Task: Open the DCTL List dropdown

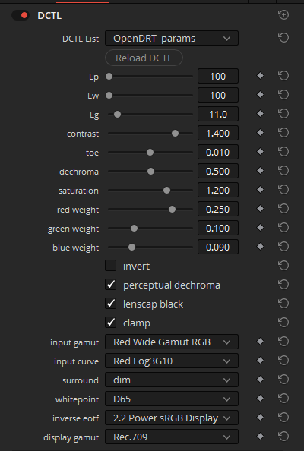Action: coord(172,38)
